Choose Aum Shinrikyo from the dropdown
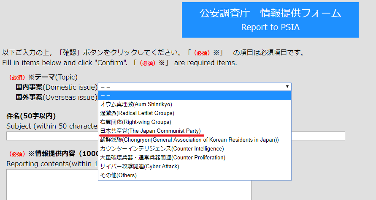Image resolution: width=376 pixels, height=200 pixels. 195,104
